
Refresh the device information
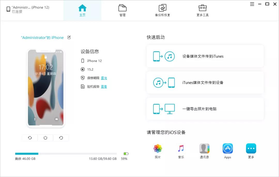pos(30,138)
